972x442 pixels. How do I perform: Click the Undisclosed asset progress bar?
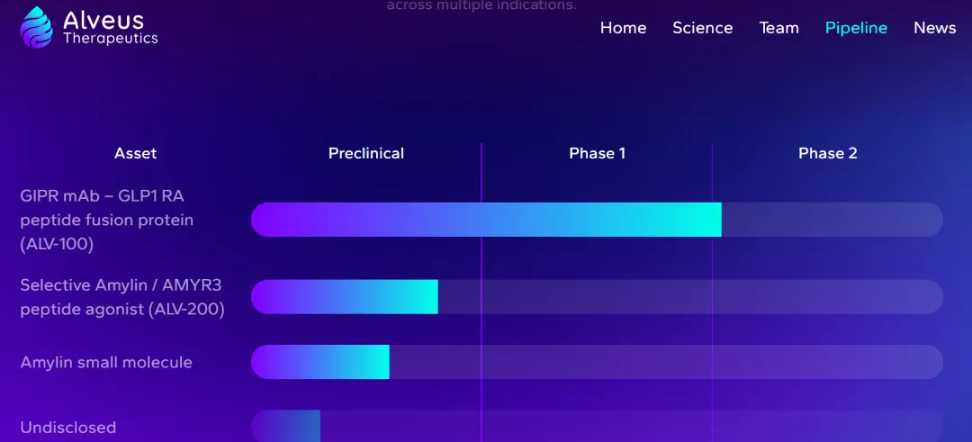click(285, 427)
